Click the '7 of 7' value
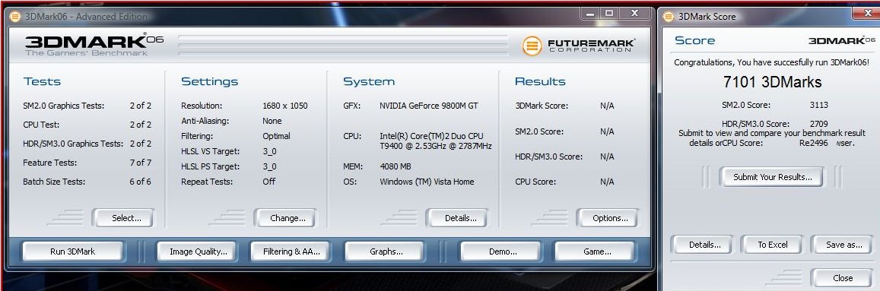 coord(140,163)
